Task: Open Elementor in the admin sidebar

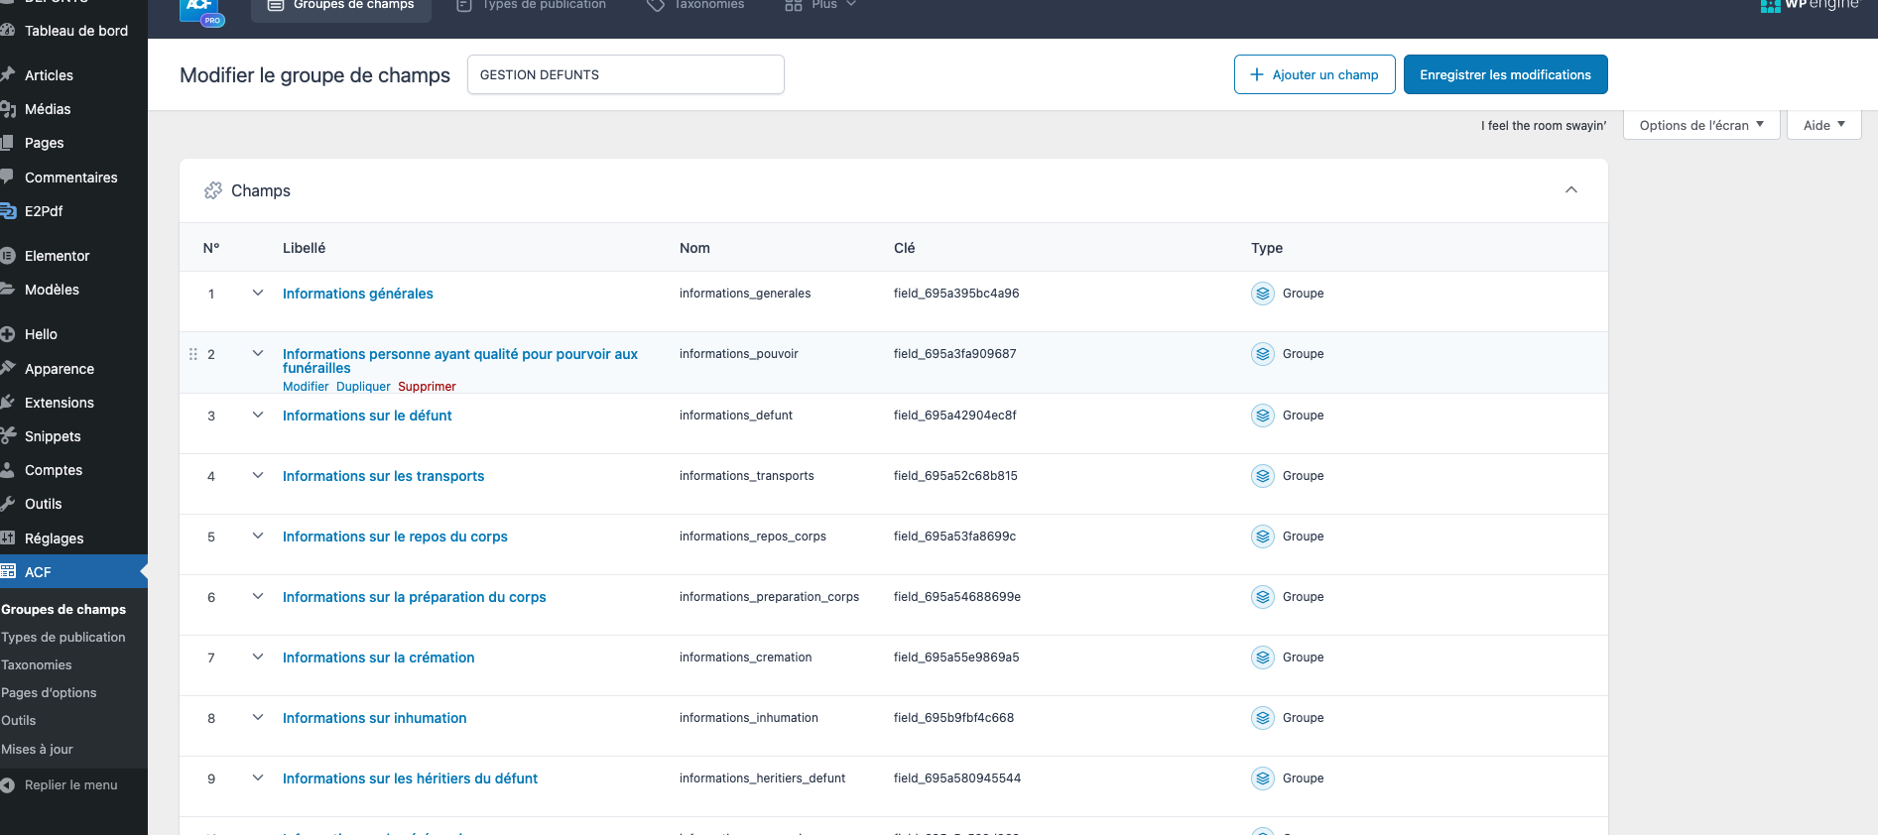Action: pos(57,256)
